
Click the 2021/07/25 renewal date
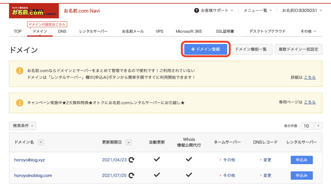pyautogui.click(x=114, y=175)
